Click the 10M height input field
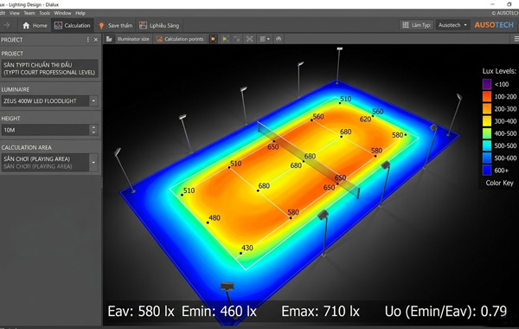This screenshot has height=329, width=519. tap(45, 130)
